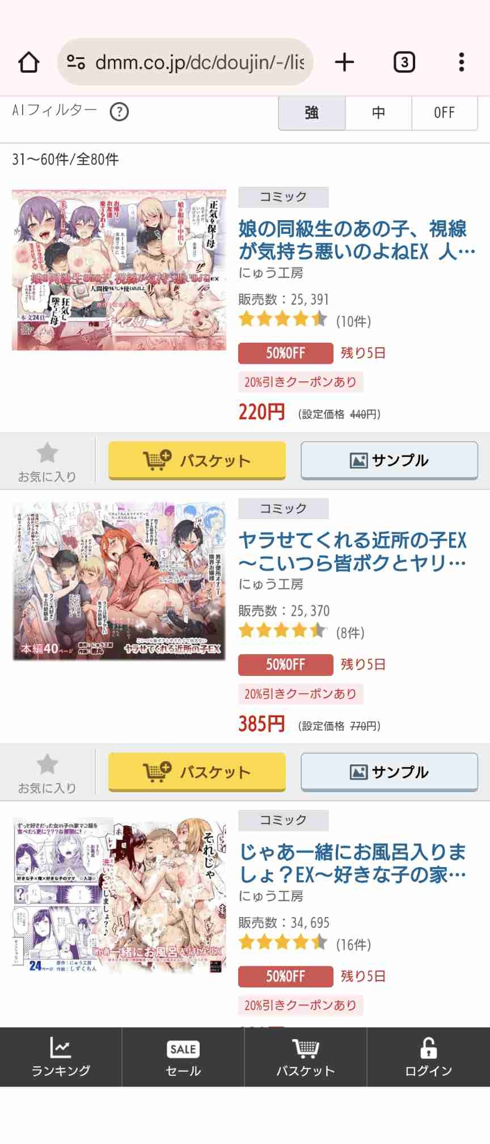
Task: Click the AI filter help question mark icon
Action: click(119, 112)
